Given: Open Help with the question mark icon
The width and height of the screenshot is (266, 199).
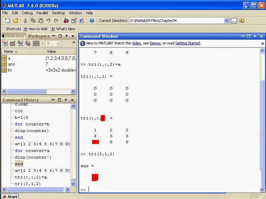Looking at the screenshot, I should [92, 21].
